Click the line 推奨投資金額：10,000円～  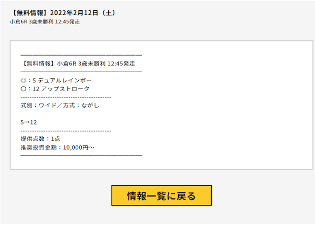tap(57, 147)
